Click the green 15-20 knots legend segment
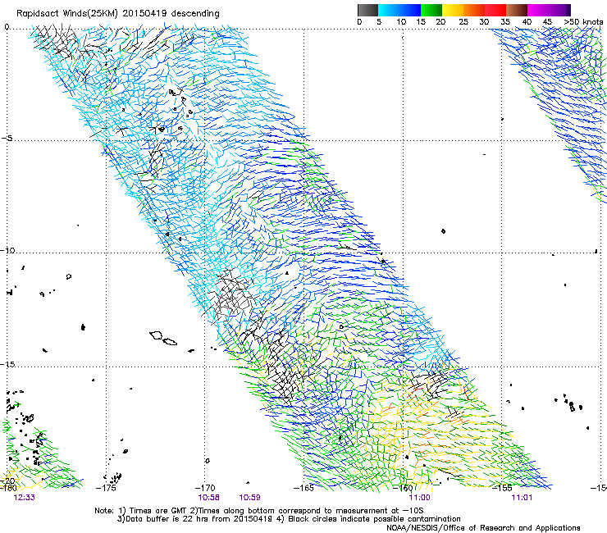Image resolution: width=607 pixels, height=533 pixels. [x=431, y=10]
